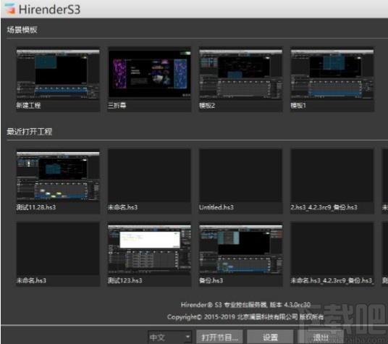The height and width of the screenshot is (344, 388).
Task: Click the 新建工程 label text
Action: pos(28,106)
